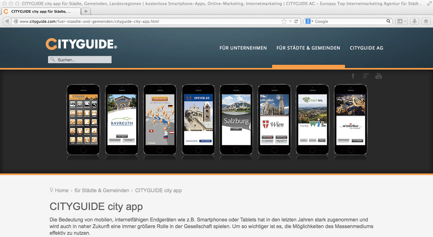The height and width of the screenshot is (237, 433).
Task: Select the Bayreuth phone image
Action: click(122, 119)
